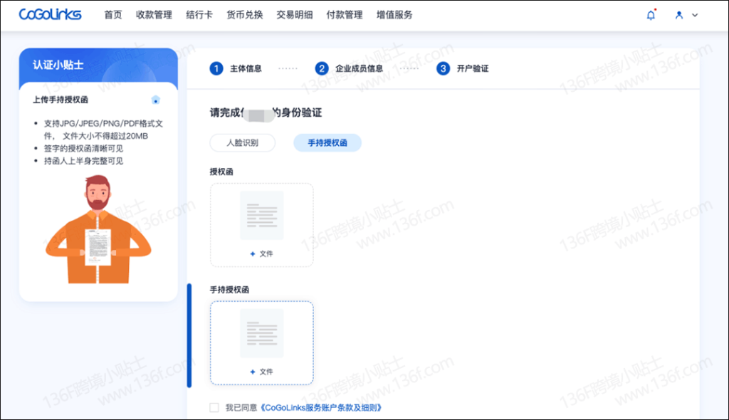
Task: Click the 身份验证 heading text
Action: pos(266,112)
